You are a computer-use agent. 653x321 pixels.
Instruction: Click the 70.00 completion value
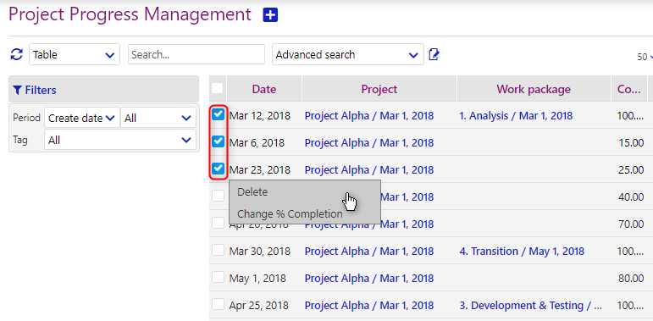(x=631, y=224)
